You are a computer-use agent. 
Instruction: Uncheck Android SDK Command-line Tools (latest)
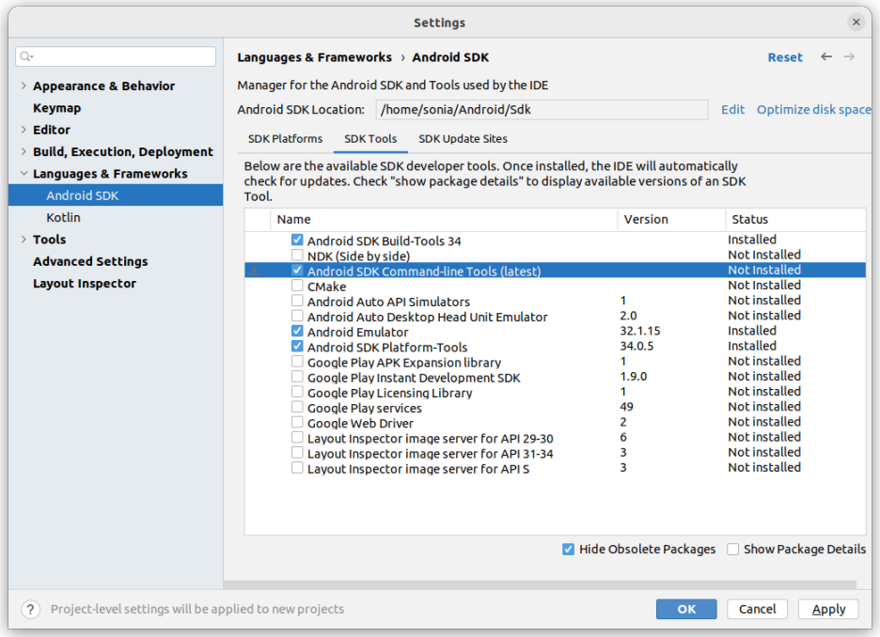pos(297,271)
